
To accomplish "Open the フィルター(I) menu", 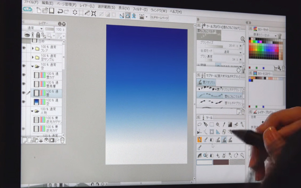I will tap(140, 9).
